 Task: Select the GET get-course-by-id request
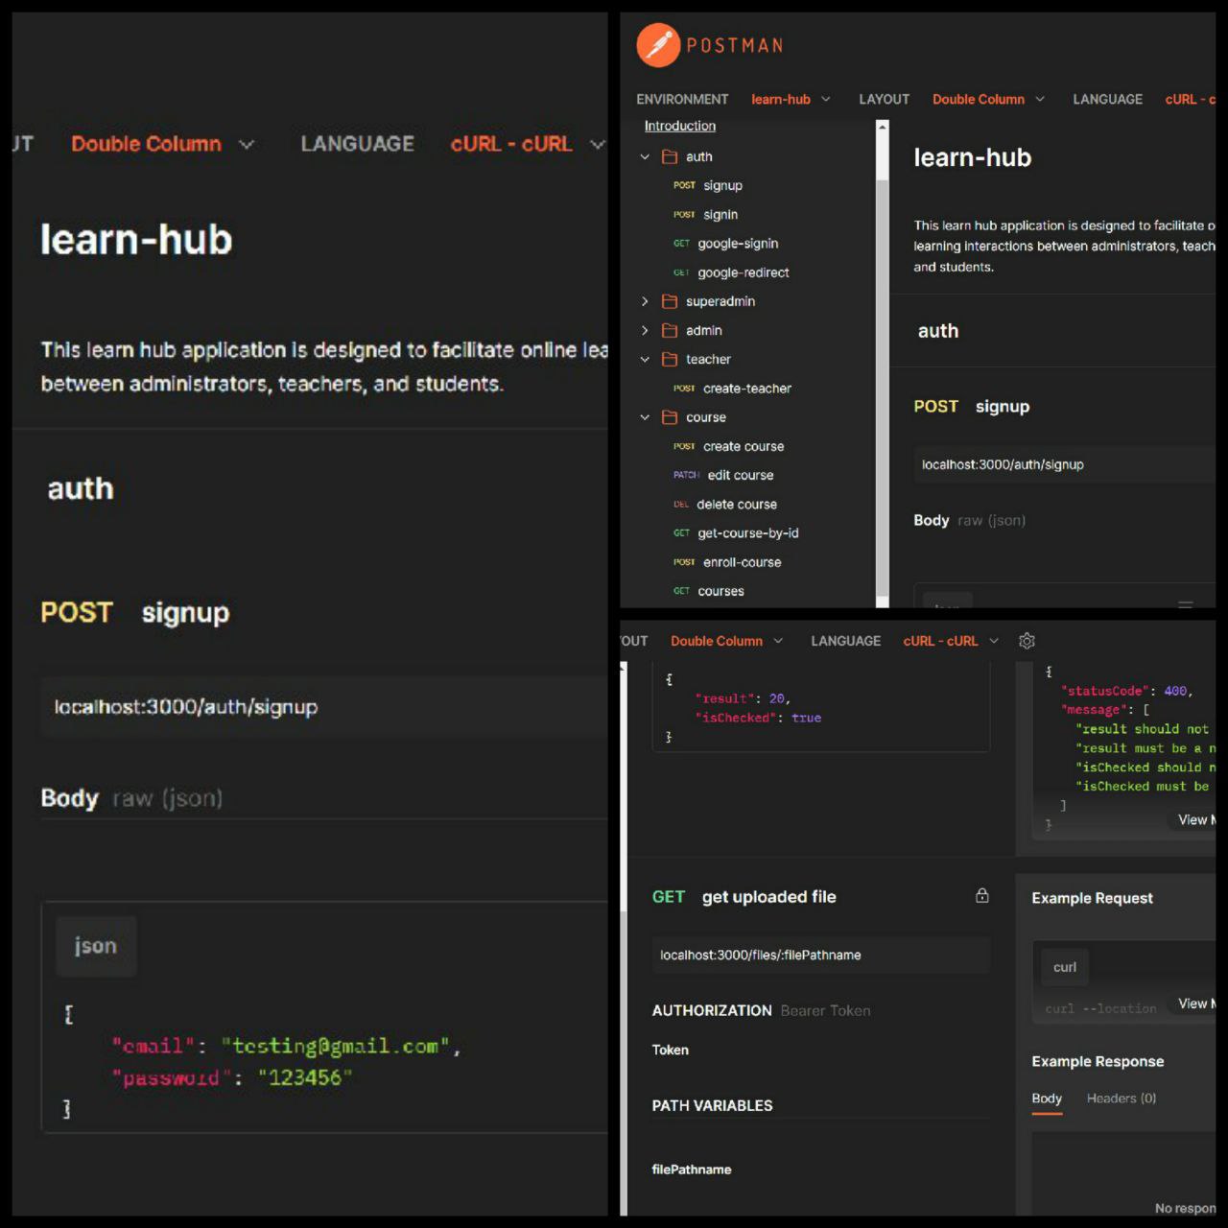[736, 533]
